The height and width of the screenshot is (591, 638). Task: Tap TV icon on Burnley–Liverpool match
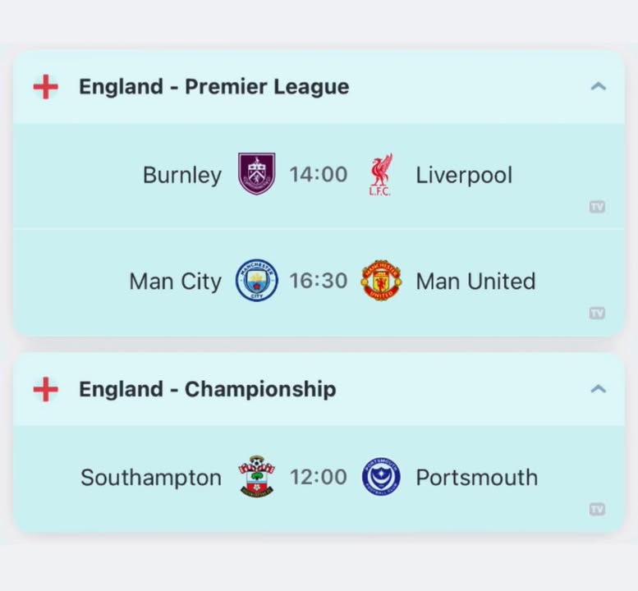pos(597,207)
